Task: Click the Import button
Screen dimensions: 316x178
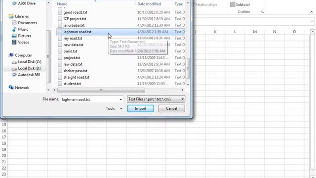Action: (x=141, y=108)
